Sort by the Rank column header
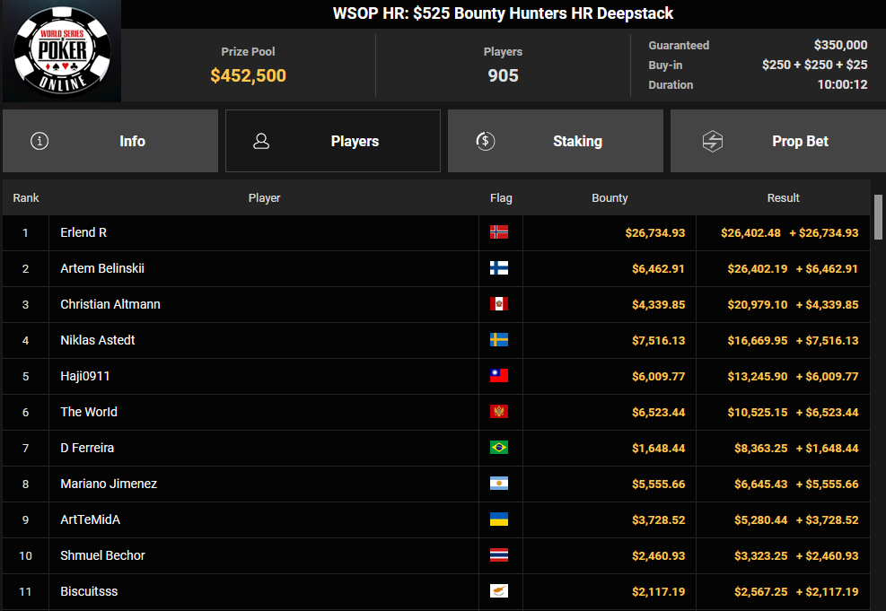This screenshot has width=886, height=611. coord(26,198)
